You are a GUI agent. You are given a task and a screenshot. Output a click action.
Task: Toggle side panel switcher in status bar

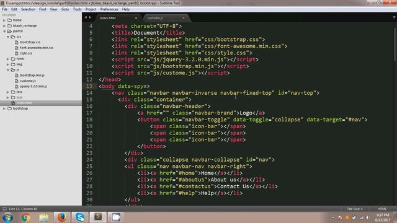click(x=4, y=209)
